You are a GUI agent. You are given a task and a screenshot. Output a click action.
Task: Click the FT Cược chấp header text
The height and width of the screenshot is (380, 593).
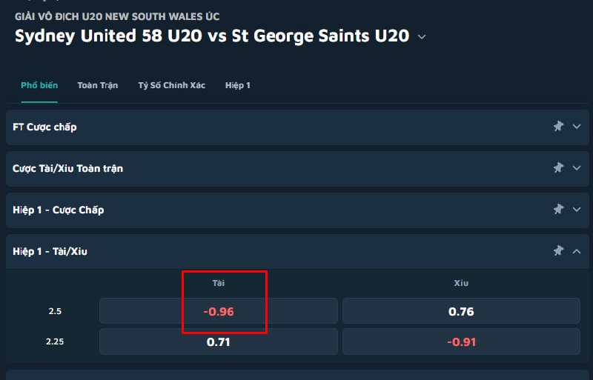(44, 127)
